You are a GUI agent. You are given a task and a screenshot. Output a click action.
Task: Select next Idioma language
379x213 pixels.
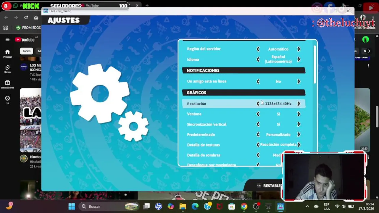[299, 59]
